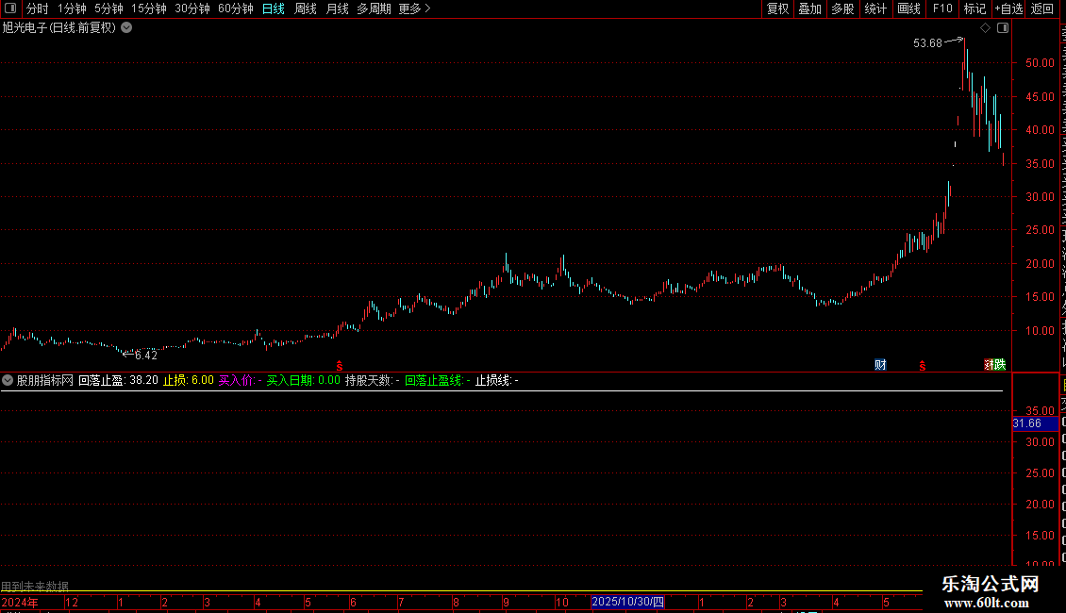Select the 日线 daily period
This screenshot has height=613, width=1066.
click(x=274, y=8)
